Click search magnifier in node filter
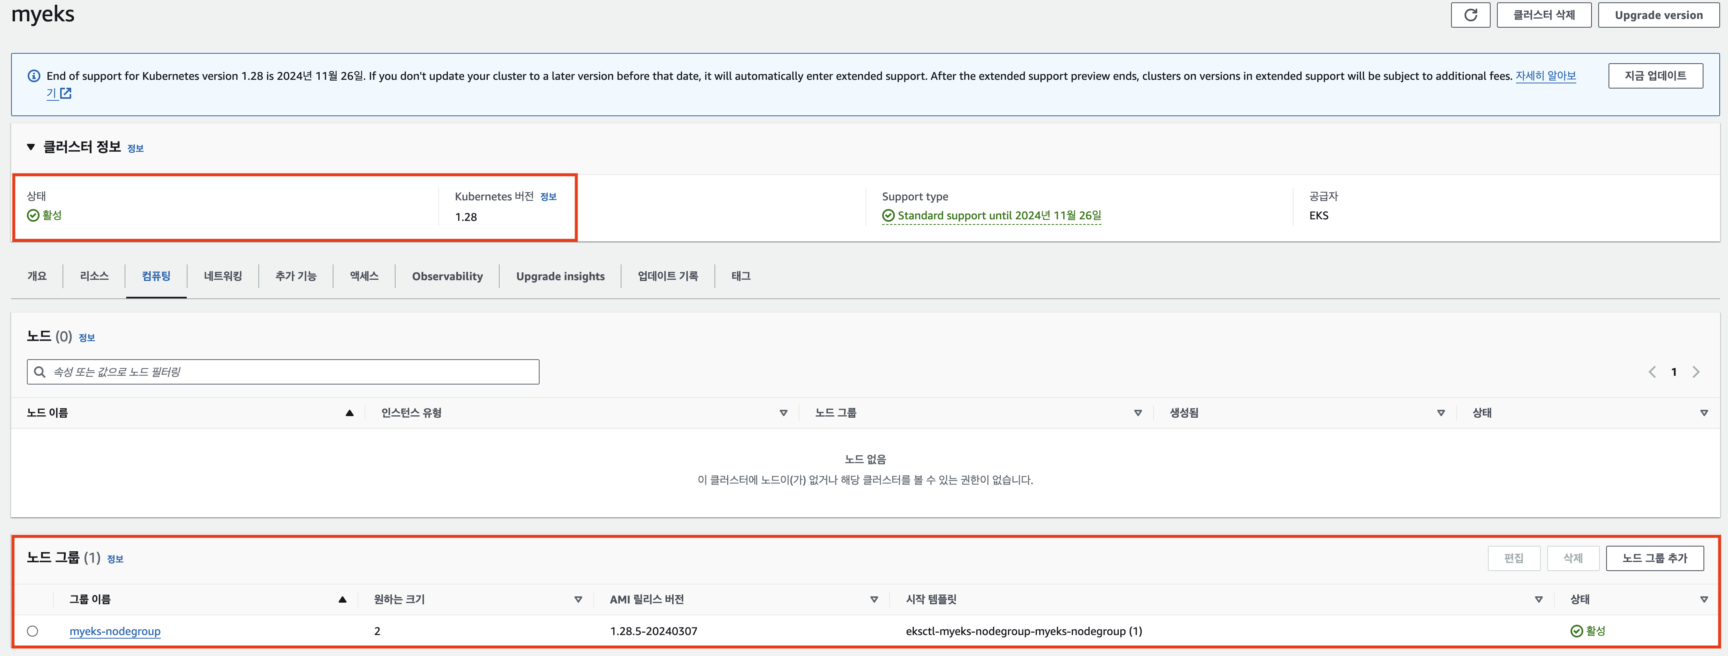 click(40, 372)
